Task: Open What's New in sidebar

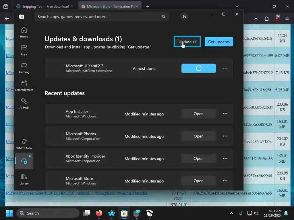Action: (x=24, y=144)
